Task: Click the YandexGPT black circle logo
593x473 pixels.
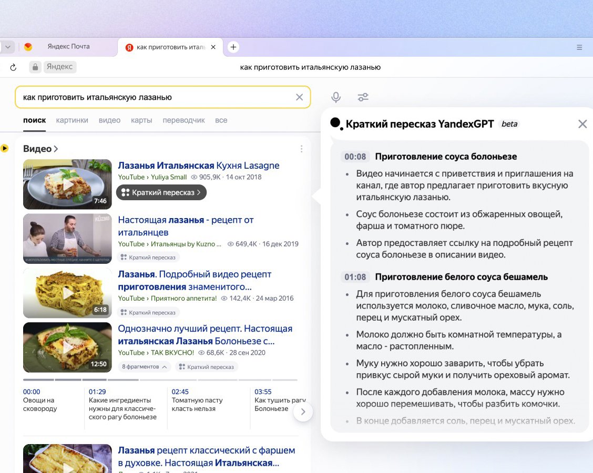Action: 336,124
